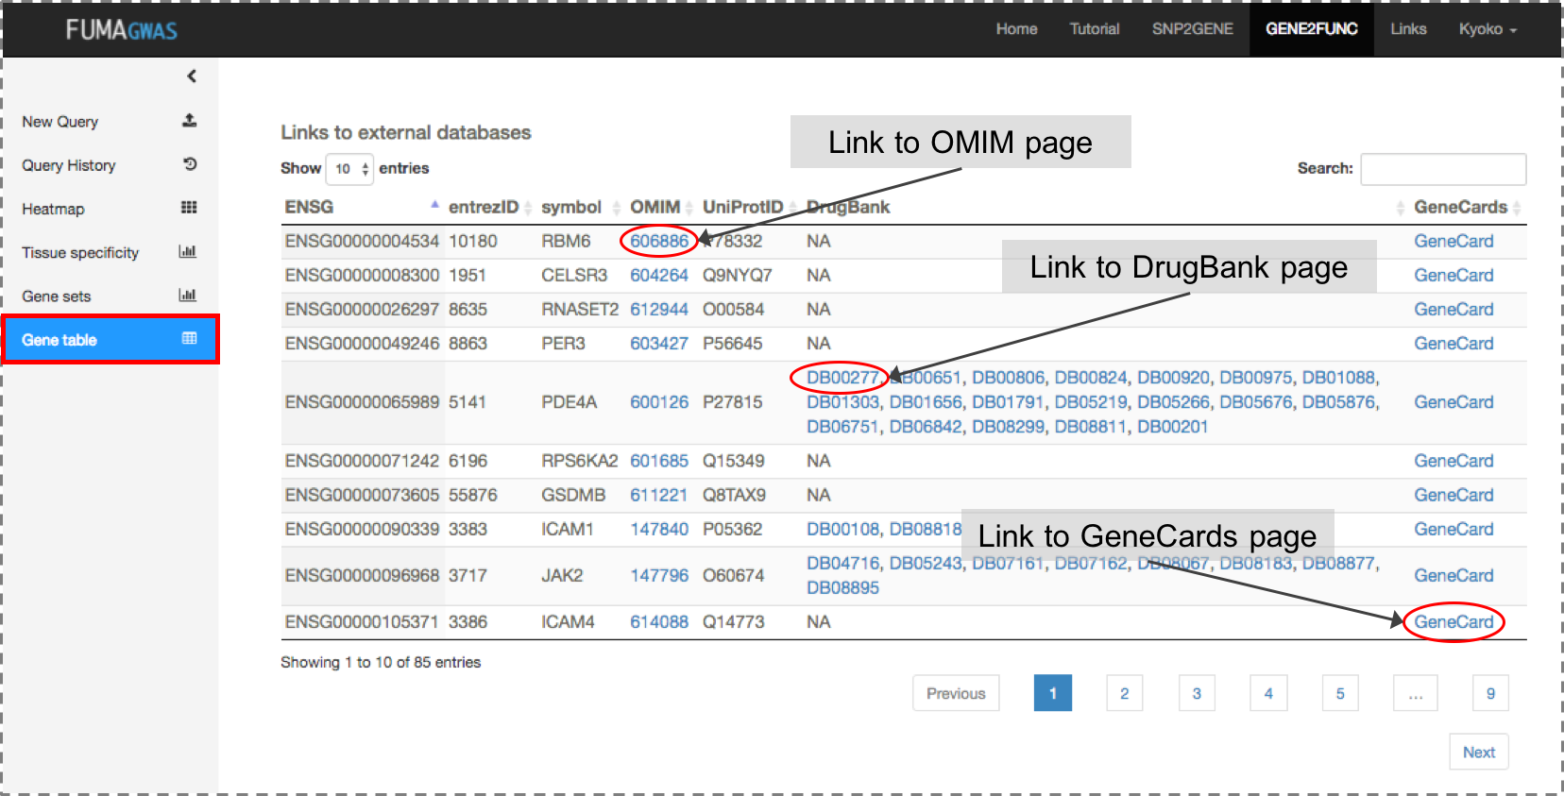Open DrugBank link DB00277
The width and height of the screenshot is (1564, 796).
click(x=842, y=378)
